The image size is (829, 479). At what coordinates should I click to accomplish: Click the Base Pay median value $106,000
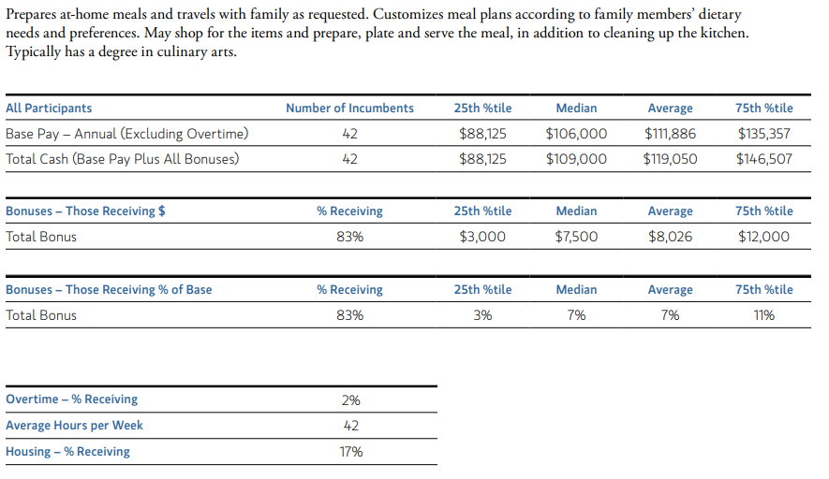tap(576, 134)
